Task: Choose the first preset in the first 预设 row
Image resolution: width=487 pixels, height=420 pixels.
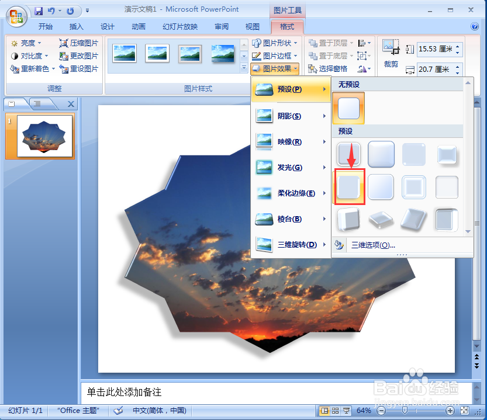Action: 348,154
